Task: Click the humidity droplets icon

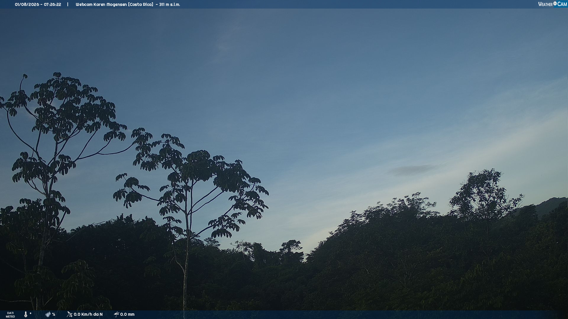Action: coord(48,314)
